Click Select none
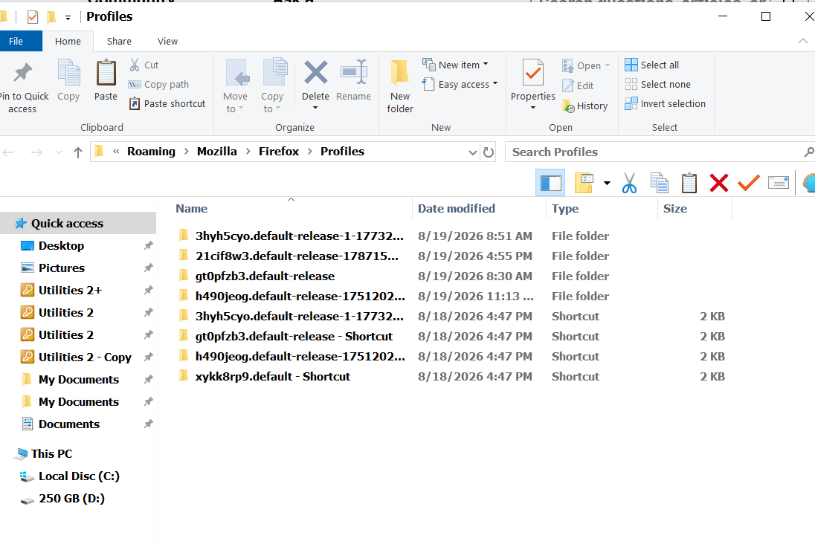The height and width of the screenshot is (547, 815). [x=657, y=84]
